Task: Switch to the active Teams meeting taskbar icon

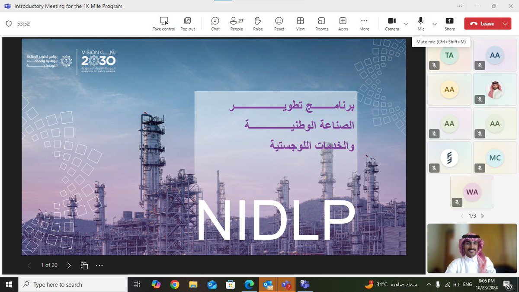Action: [305, 284]
